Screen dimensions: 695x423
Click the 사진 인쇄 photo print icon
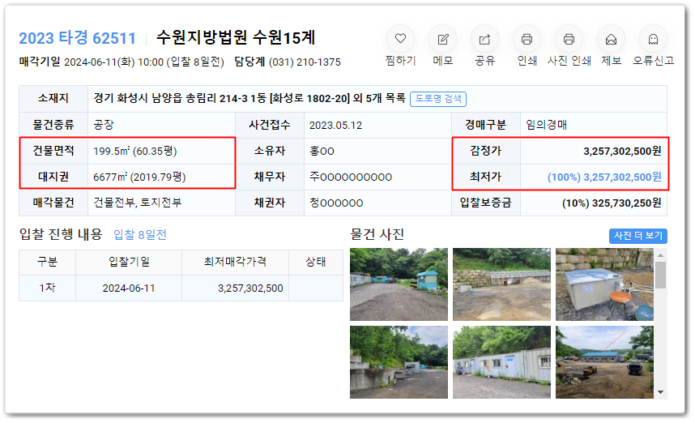pyautogui.click(x=569, y=39)
